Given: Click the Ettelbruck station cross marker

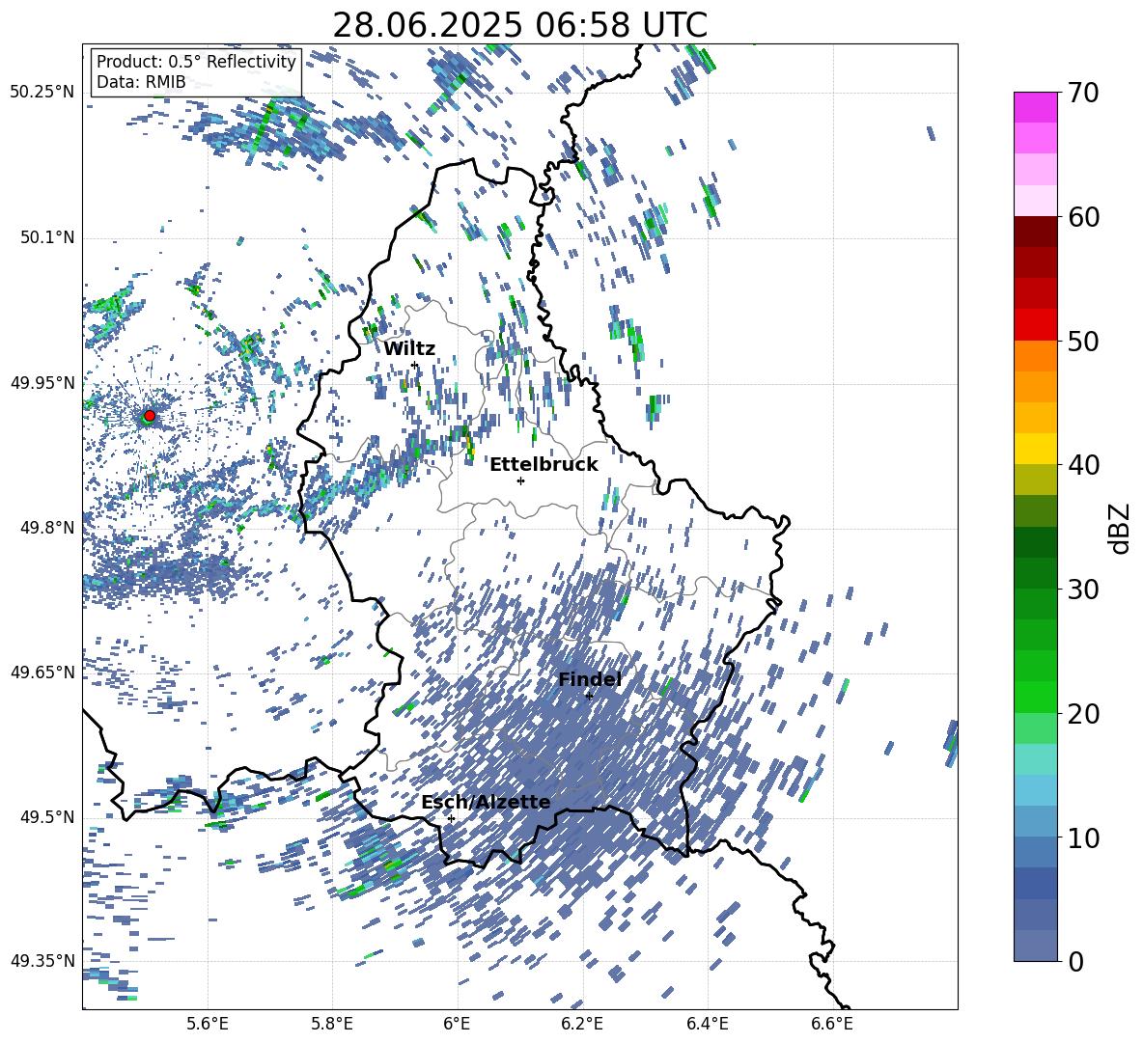Looking at the screenshot, I should [520, 480].
